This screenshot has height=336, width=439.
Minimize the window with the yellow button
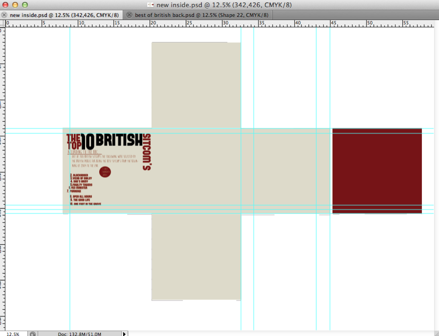[x=15, y=5]
